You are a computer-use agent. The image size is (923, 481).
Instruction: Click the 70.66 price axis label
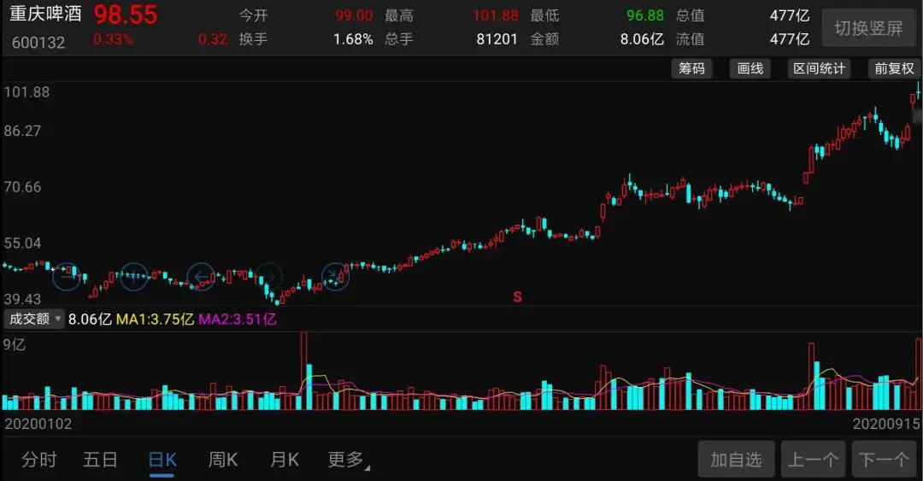(x=22, y=187)
